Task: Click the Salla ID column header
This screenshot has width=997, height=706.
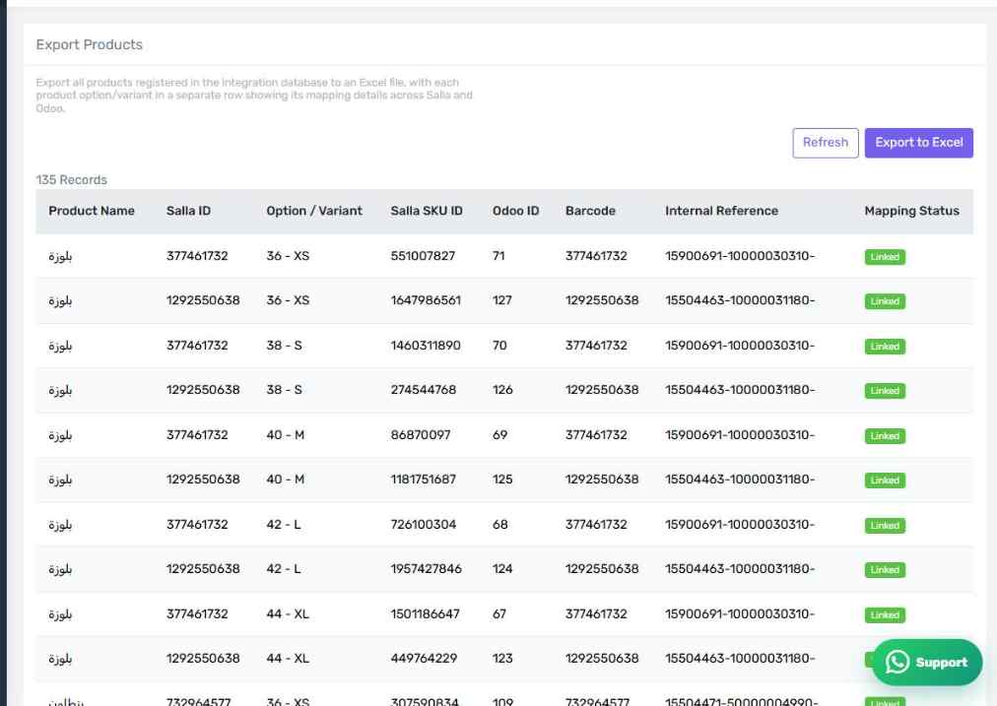Action: pos(188,211)
